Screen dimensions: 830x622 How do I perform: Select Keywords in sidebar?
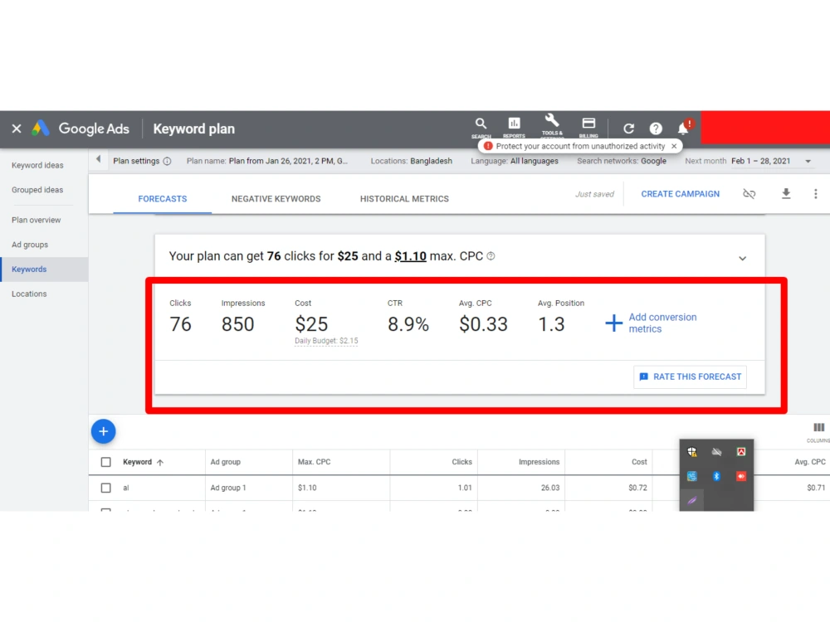[44, 270]
